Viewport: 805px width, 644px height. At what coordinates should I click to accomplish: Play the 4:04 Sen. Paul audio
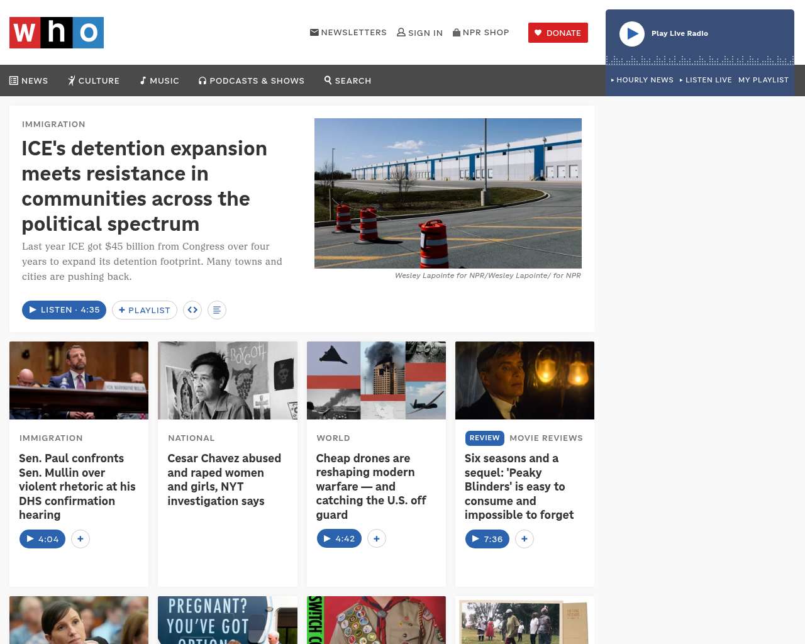click(x=42, y=539)
